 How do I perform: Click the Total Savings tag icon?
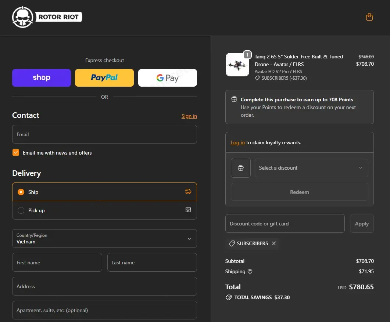(229, 297)
